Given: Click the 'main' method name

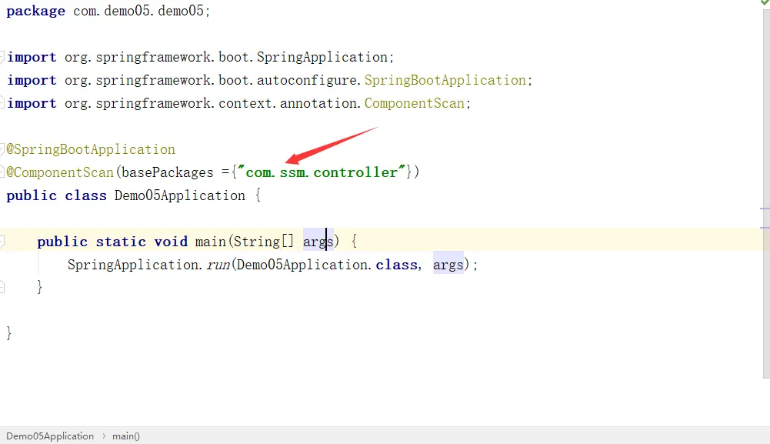Looking at the screenshot, I should coord(210,242).
